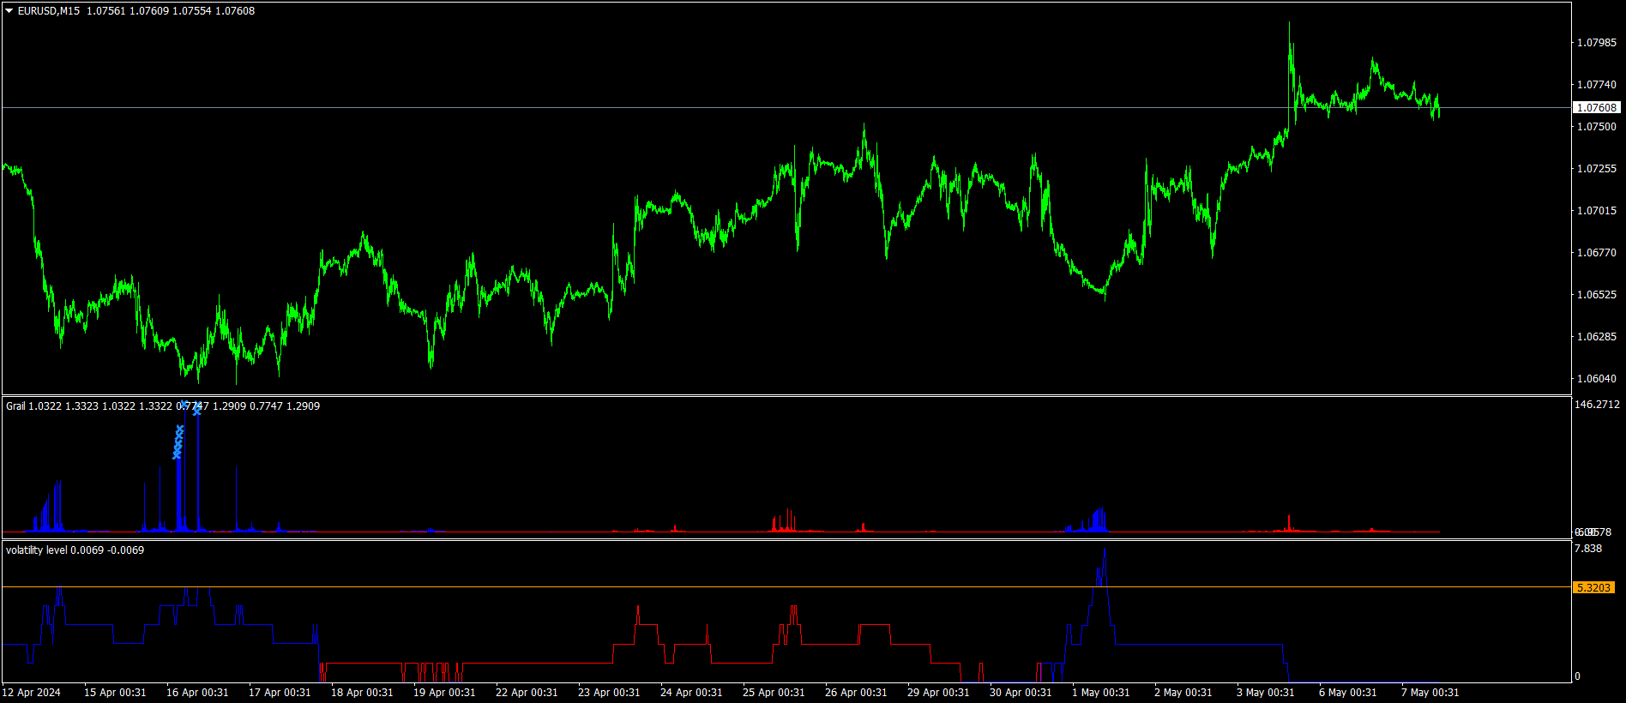Click the 1 May 00:31 time label
The width and height of the screenshot is (1626, 703).
point(1100,693)
